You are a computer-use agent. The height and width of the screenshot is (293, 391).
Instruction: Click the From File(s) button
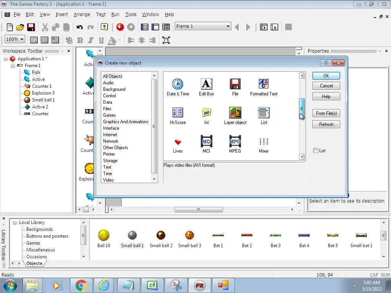pos(326,113)
